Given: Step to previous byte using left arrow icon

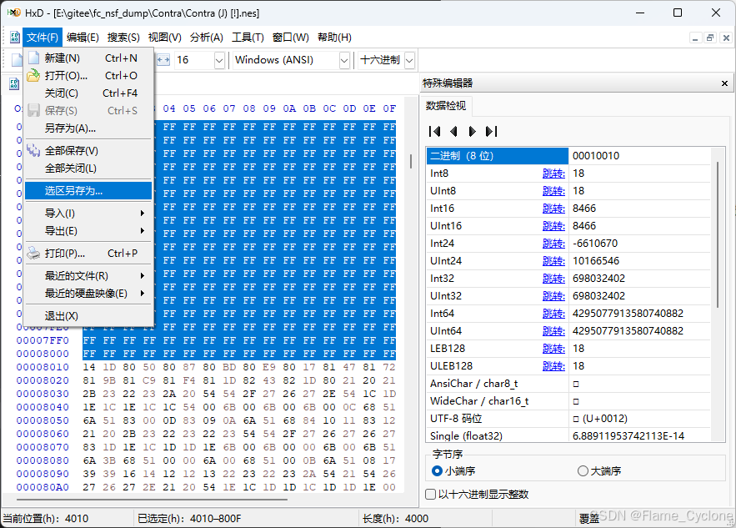Looking at the screenshot, I should (453, 131).
